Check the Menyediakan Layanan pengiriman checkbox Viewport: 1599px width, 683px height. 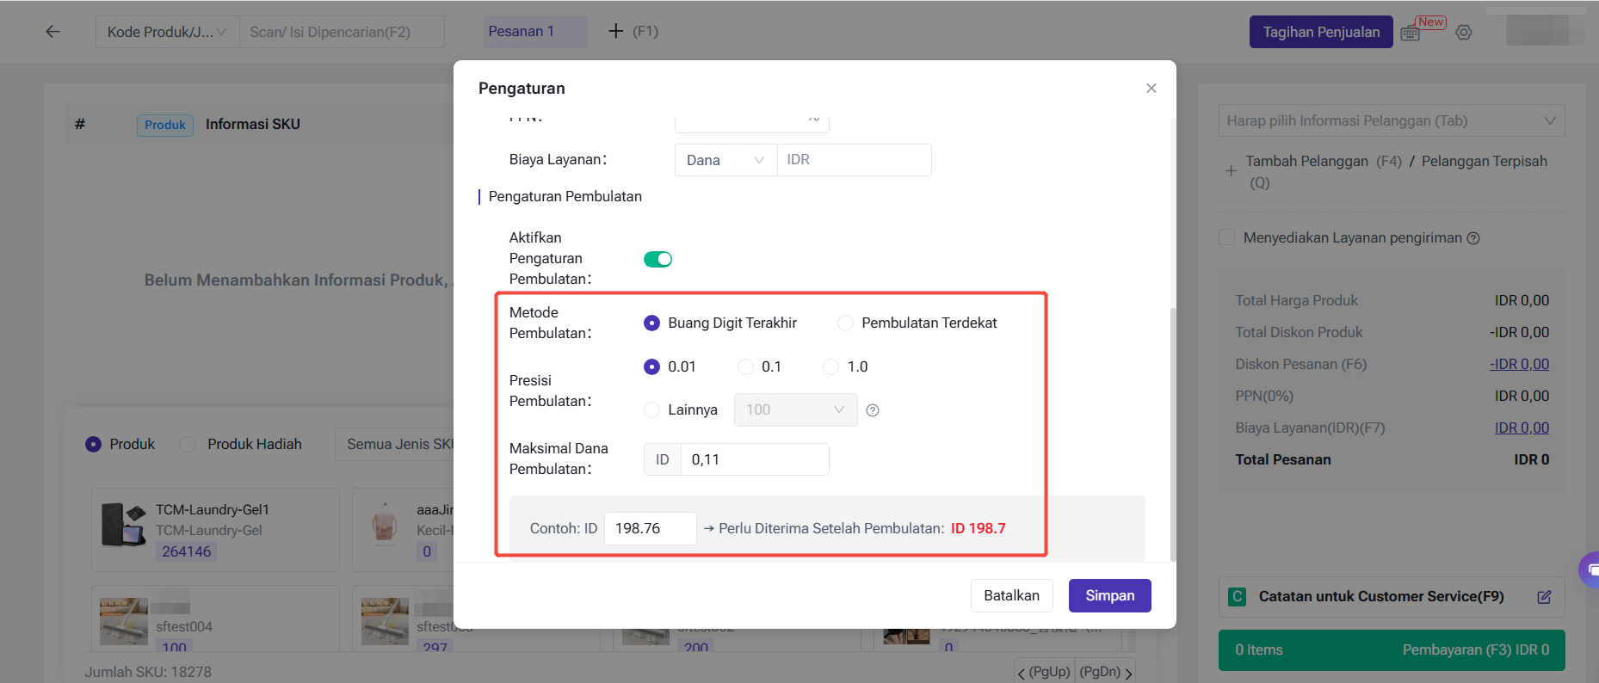point(1227,237)
